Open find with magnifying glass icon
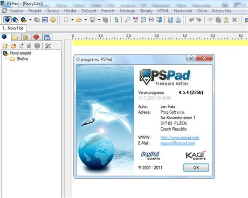Image resolution: width=248 pixels, height=198 pixels. 127,19
